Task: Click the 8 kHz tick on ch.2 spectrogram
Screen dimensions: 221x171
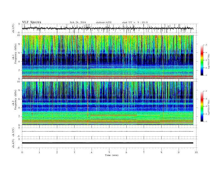Action: tap(20, 90)
